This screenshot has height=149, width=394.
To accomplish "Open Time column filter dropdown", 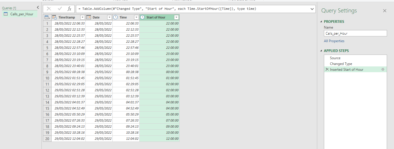I will click(x=136, y=17).
